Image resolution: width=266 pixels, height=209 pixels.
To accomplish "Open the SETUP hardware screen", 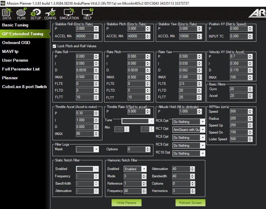I will (x=35, y=14).
